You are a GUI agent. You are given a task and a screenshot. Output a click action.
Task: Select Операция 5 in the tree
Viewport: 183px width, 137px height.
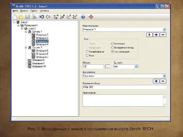point(42,51)
